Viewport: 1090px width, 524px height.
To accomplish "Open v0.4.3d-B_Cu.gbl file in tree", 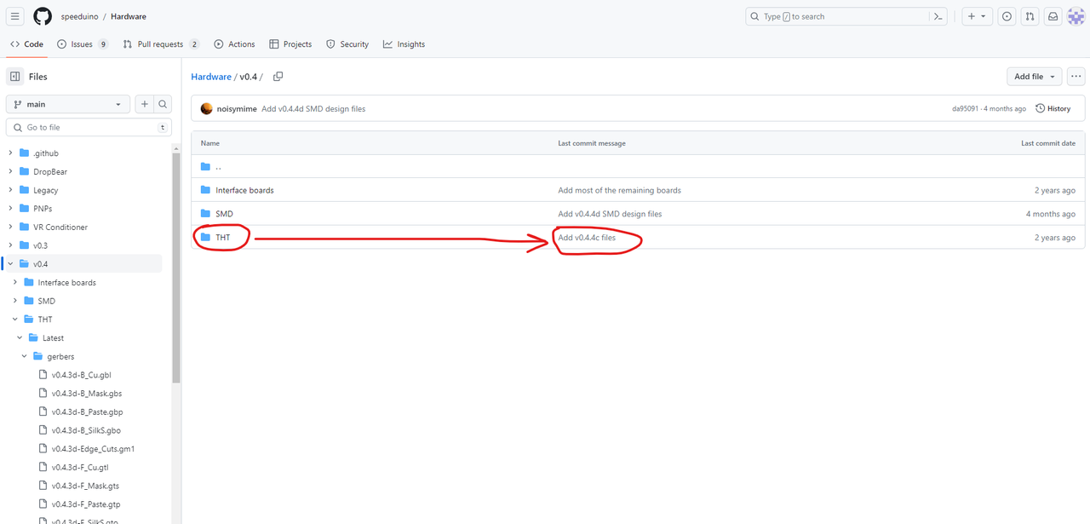I will point(81,375).
